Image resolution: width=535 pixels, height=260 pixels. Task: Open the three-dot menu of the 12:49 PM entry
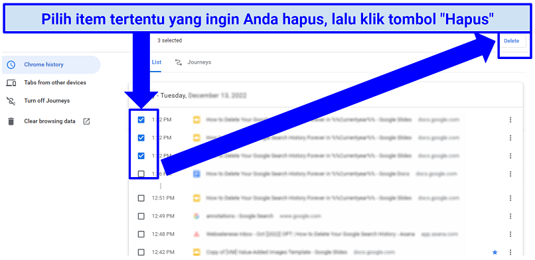(x=510, y=216)
